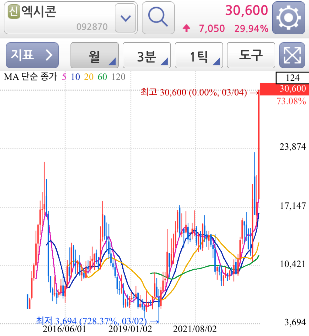Image resolution: width=309 pixels, height=336 pixels.
Task: Expand chart to fullscreen mode
Action: (x=292, y=55)
